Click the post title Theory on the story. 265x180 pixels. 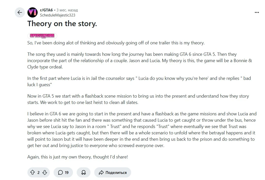pos(62,24)
